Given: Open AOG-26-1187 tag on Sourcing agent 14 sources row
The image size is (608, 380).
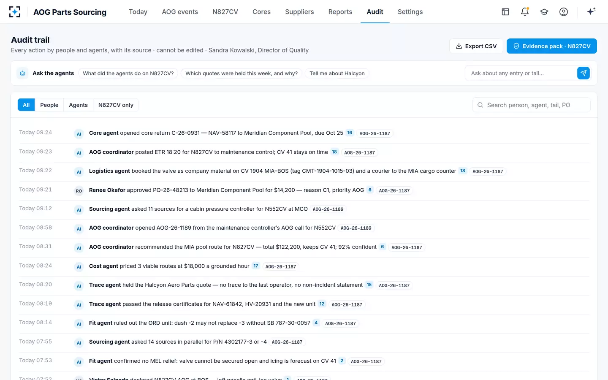Looking at the screenshot, I should click(287, 342).
